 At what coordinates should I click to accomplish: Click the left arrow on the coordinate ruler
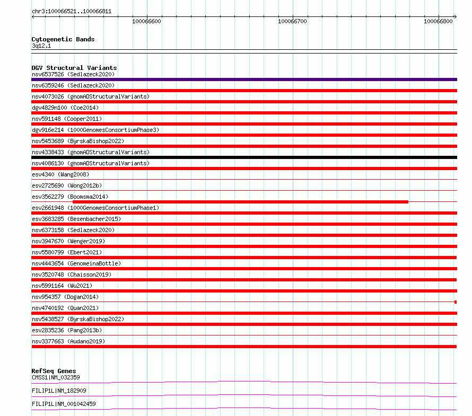pyautogui.click(x=33, y=17)
